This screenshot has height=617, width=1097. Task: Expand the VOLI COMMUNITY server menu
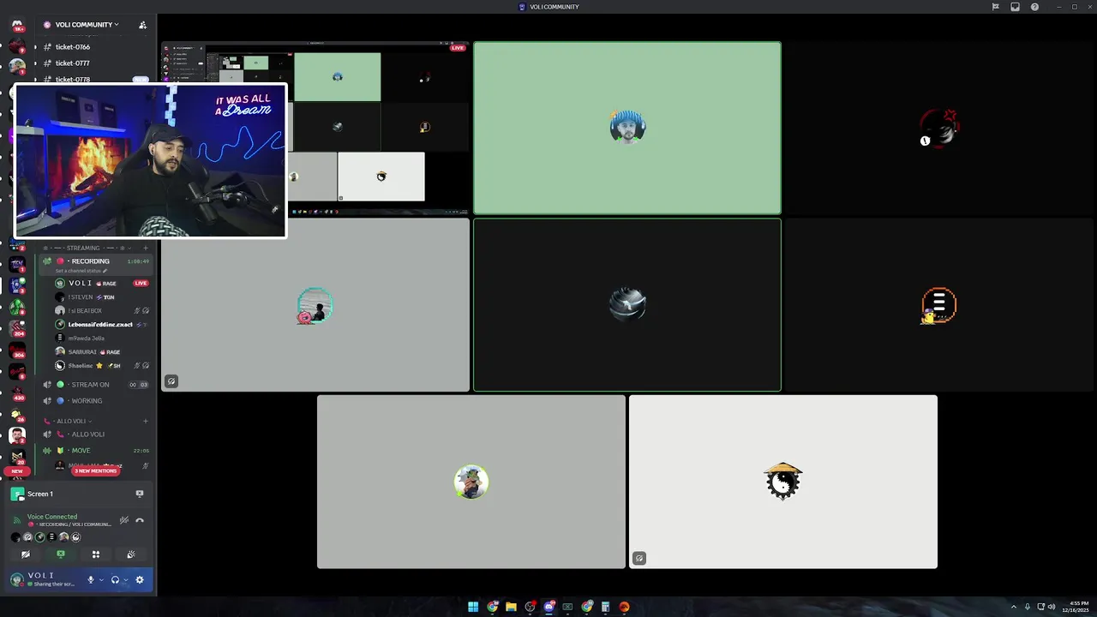point(87,25)
